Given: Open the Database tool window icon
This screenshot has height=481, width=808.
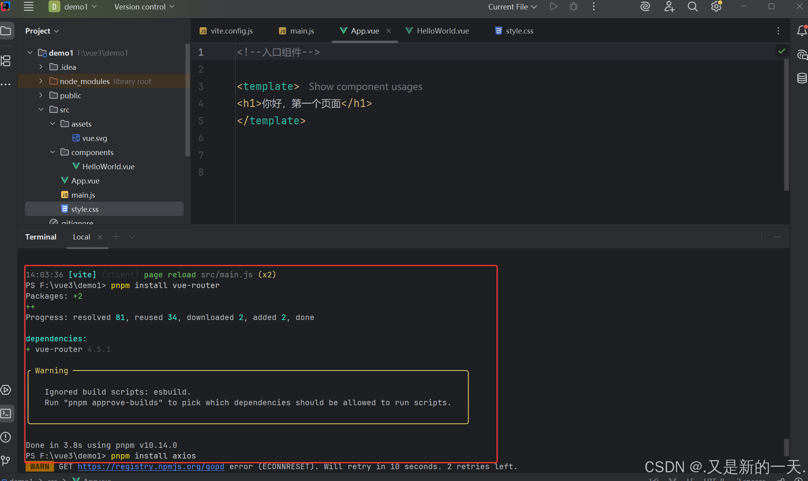Looking at the screenshot, I should tap(802, 78).
